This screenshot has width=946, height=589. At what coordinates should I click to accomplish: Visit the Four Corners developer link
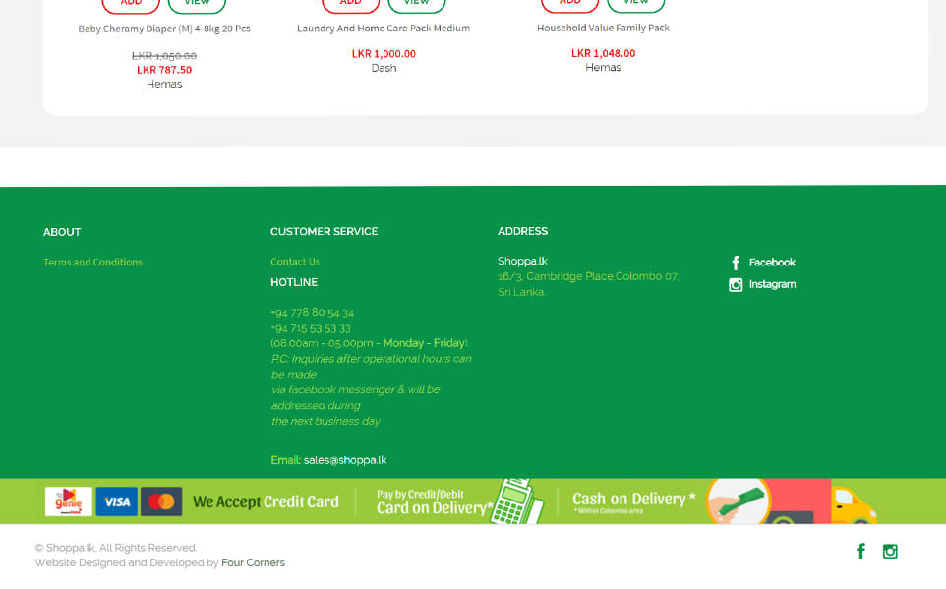coord(253,563)
